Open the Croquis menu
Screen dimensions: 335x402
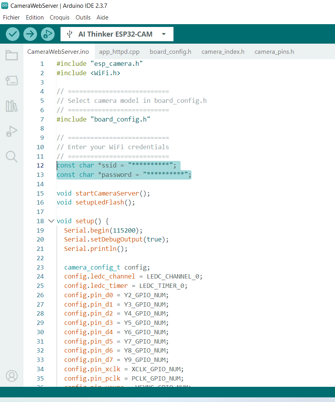[60, 18]
